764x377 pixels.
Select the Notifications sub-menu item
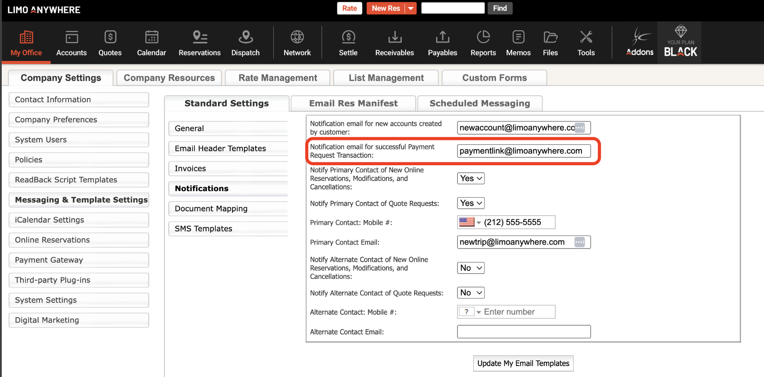tap(228, 188)
